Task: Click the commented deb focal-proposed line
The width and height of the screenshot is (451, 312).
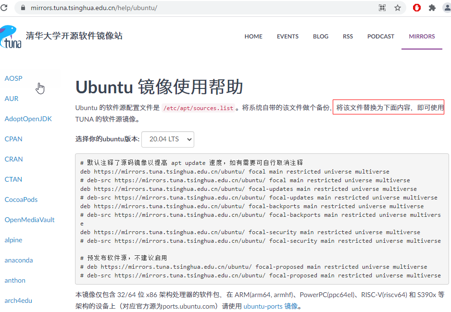Action: coord(254,266)
